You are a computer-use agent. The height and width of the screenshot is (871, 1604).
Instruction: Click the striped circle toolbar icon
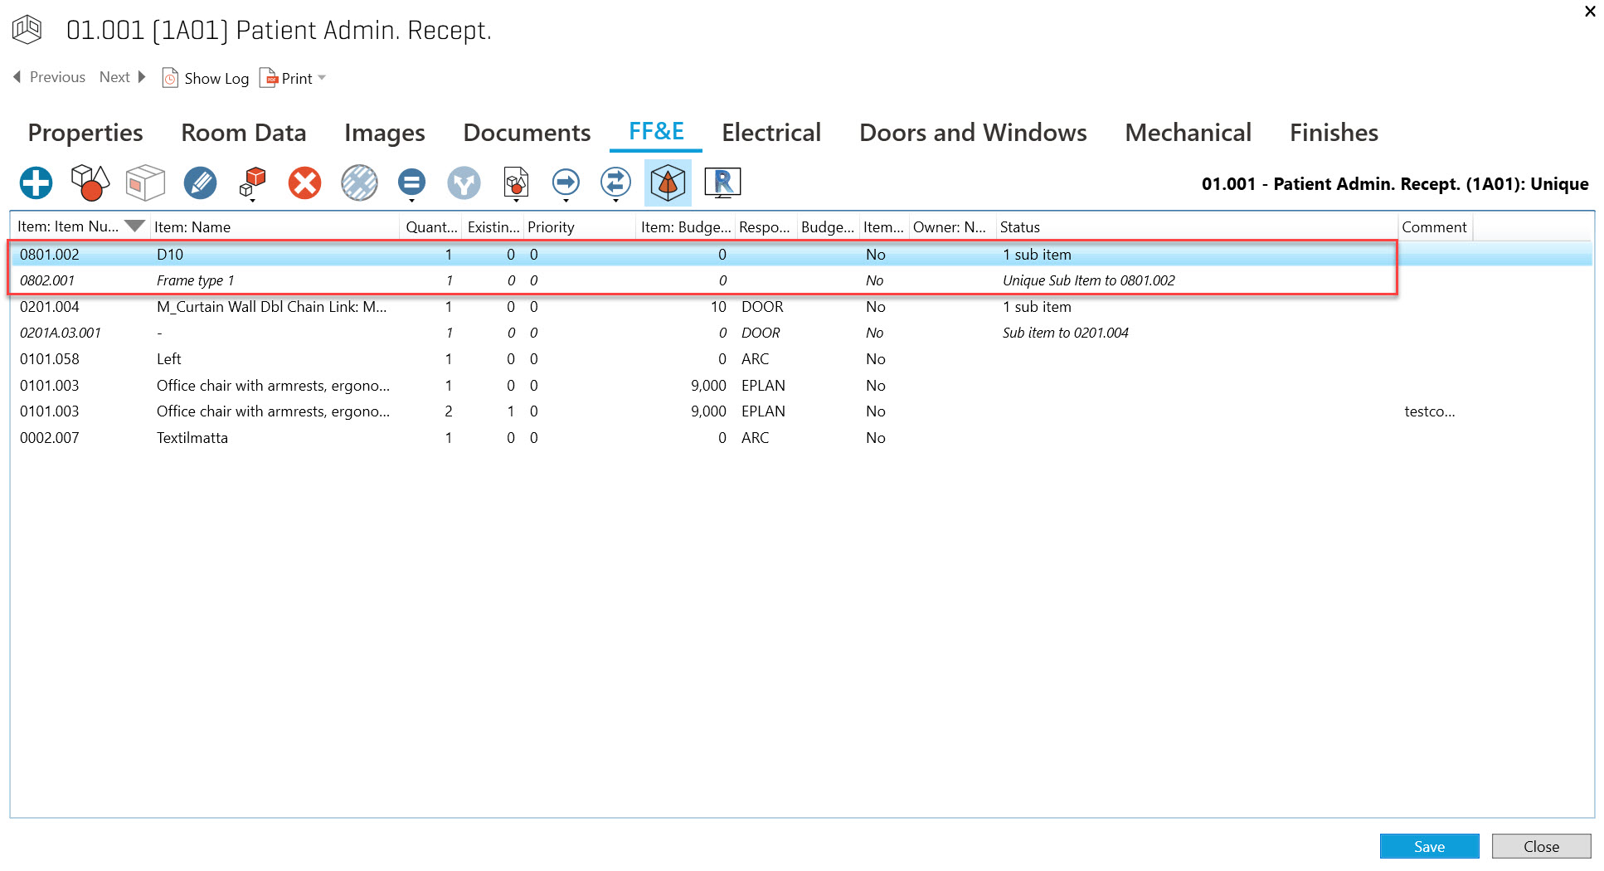[x=359, y=183]
